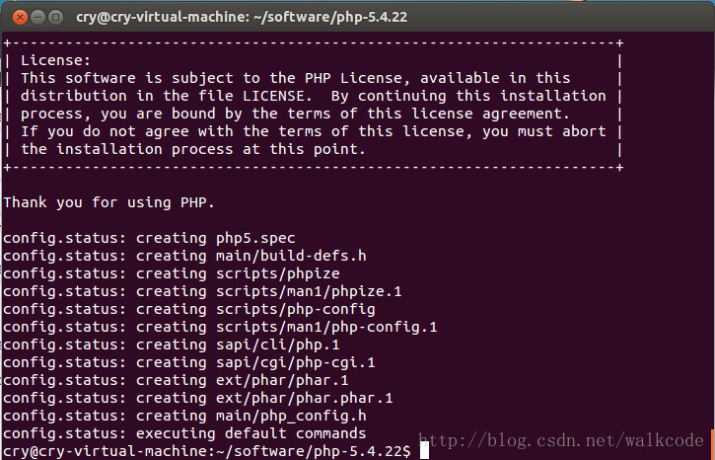Click the 'scripts/man1/php-config.1' line
Viewport: 715px width, 460px height.
point(220,327)
